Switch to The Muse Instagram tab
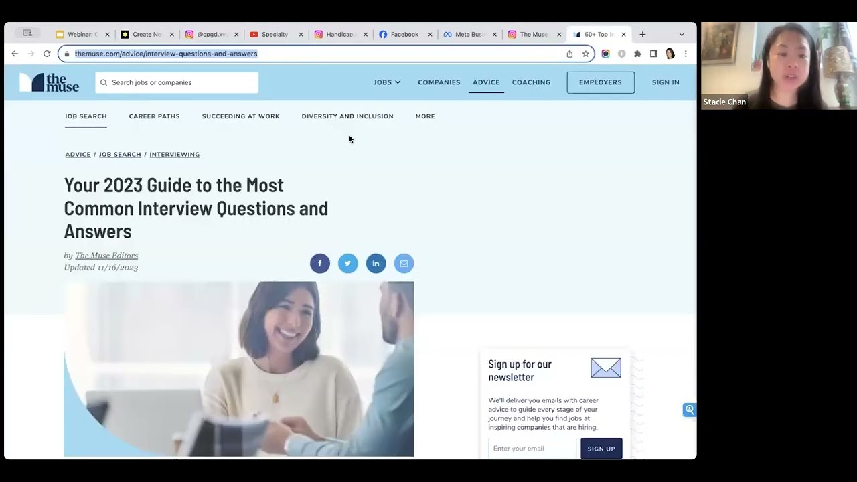Image resolution: width=857 pixels, height=482 pixels. (533, 35)
